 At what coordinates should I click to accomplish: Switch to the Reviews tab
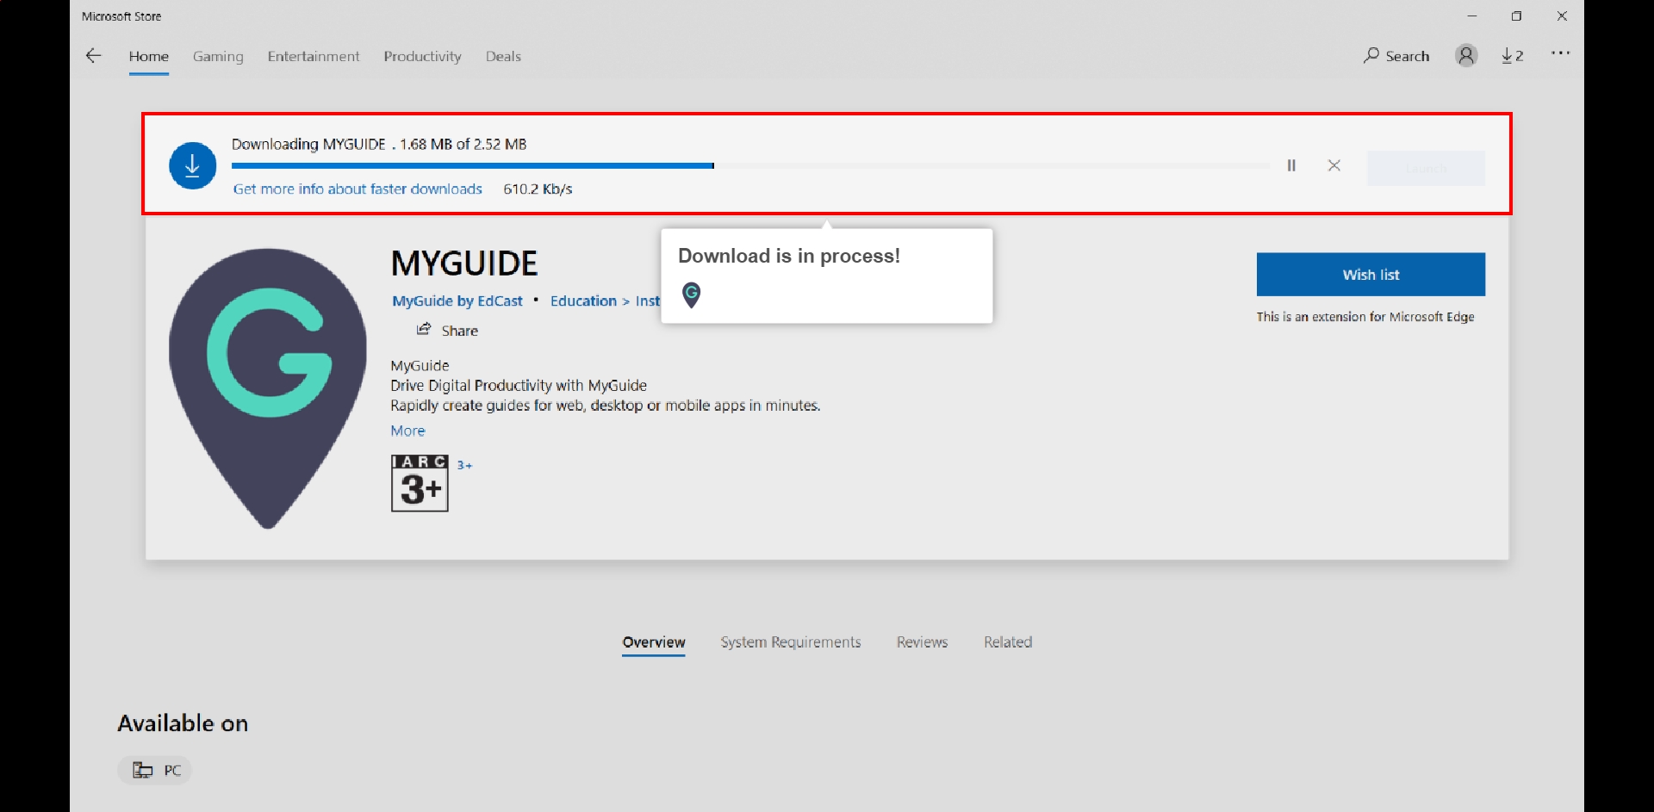[922, 642]
